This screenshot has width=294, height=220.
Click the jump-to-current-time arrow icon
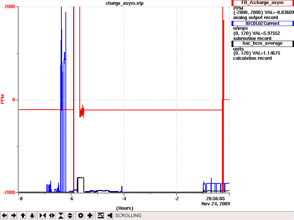click(x=110, y=216)
